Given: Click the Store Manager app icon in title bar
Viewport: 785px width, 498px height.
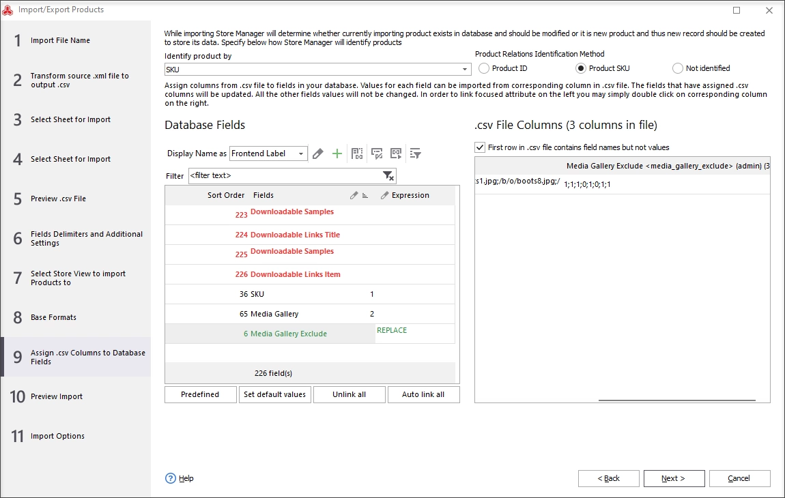Looking at the screenshot, I should click(8, 10).
